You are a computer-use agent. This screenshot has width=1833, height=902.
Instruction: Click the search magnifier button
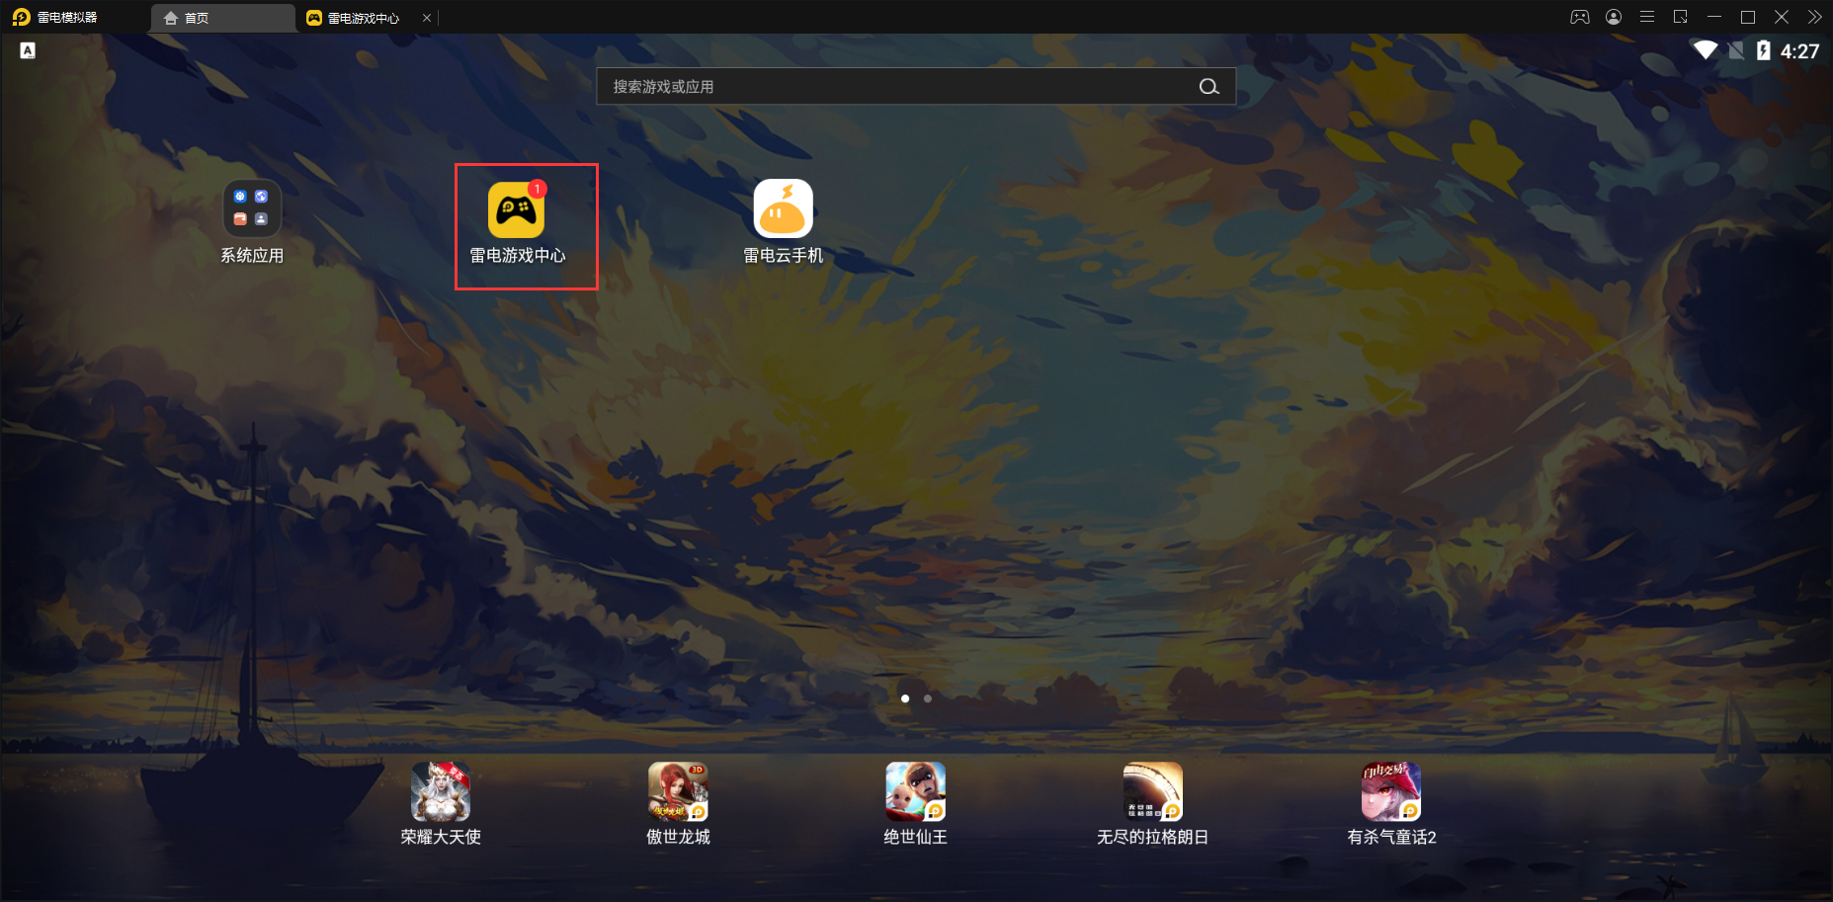click(1208, 87)
